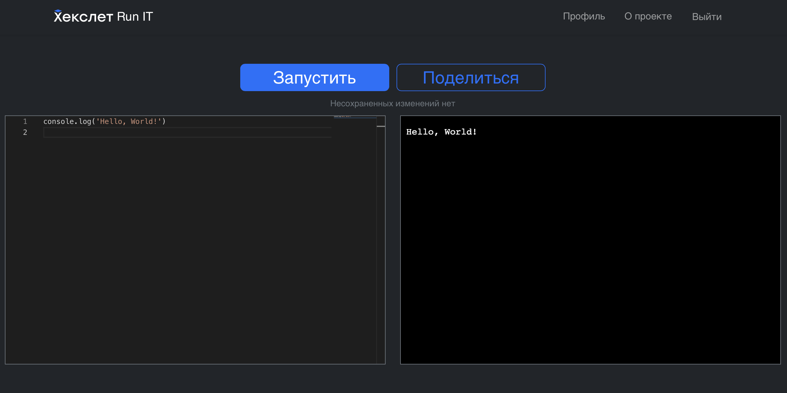
Task: Click the closing parenthesis in console.log statement
Action: click(x=164, y=121)
